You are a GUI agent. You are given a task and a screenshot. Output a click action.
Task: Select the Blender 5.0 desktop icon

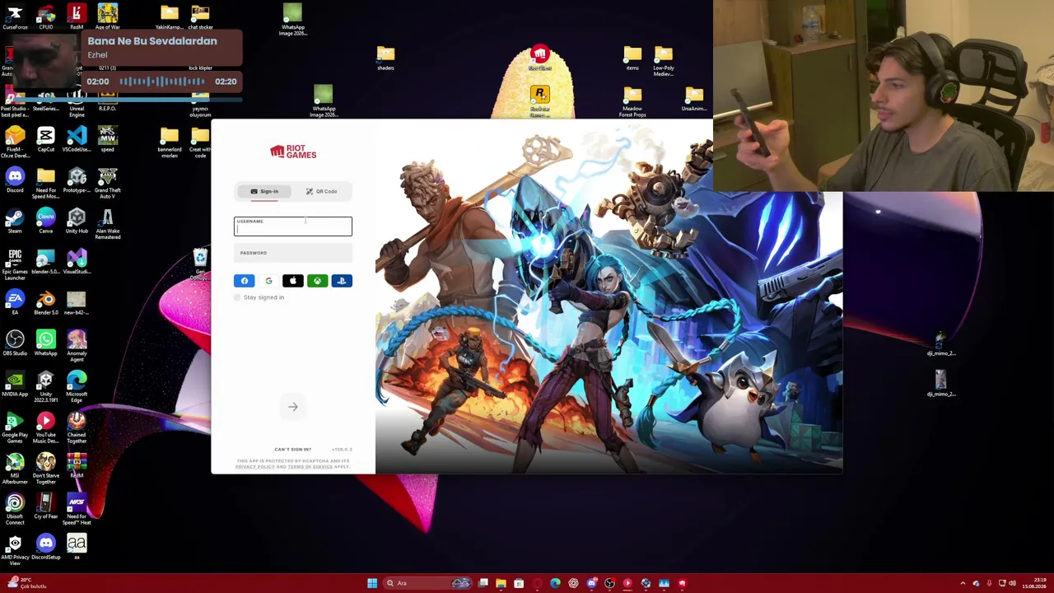pyautogui.click(x=46, y=302)
